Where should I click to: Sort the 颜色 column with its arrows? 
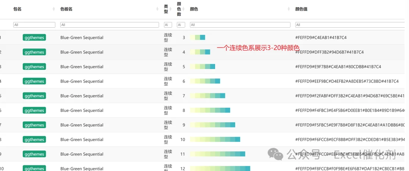(289, 9)
